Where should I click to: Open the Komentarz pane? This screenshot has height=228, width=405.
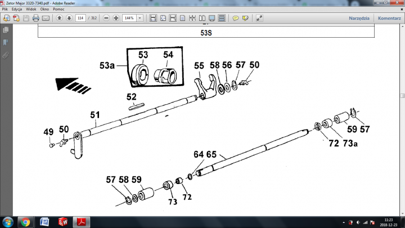point(389,18)
